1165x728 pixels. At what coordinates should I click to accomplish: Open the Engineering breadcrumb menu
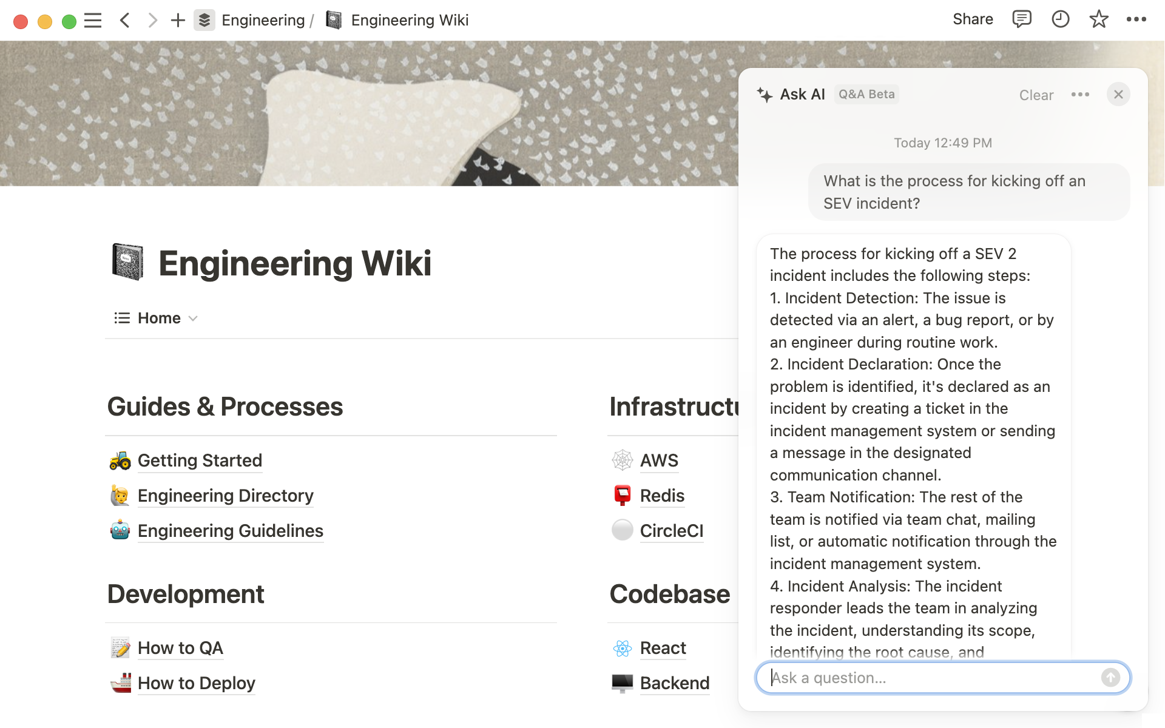pyautogui.click(x=263, y=20)
